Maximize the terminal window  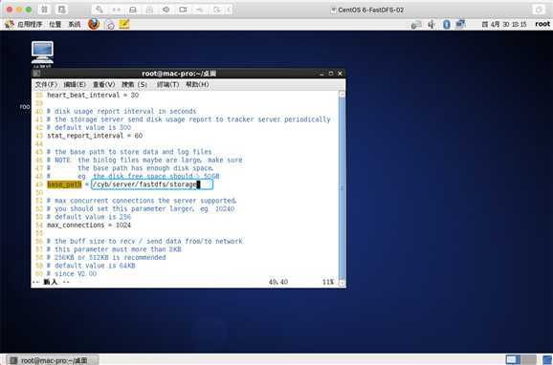click(x=331, y=74)
